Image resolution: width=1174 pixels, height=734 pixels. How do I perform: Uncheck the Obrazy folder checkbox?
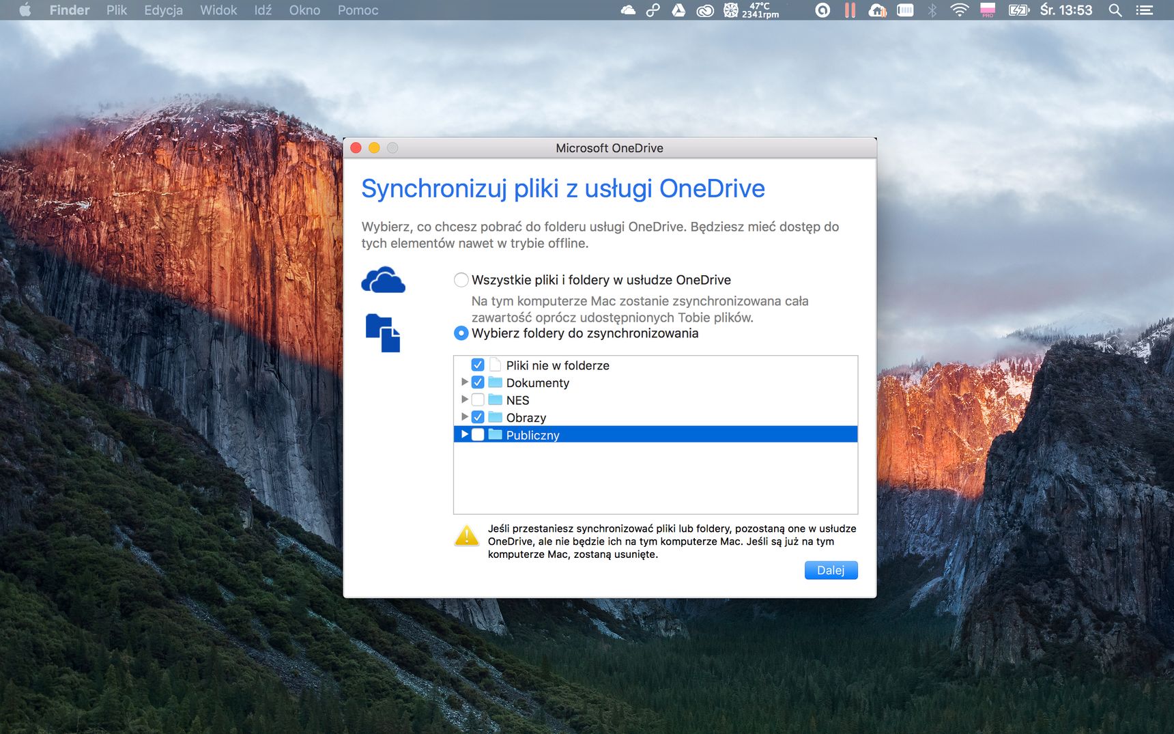click(x=478, y=417)
